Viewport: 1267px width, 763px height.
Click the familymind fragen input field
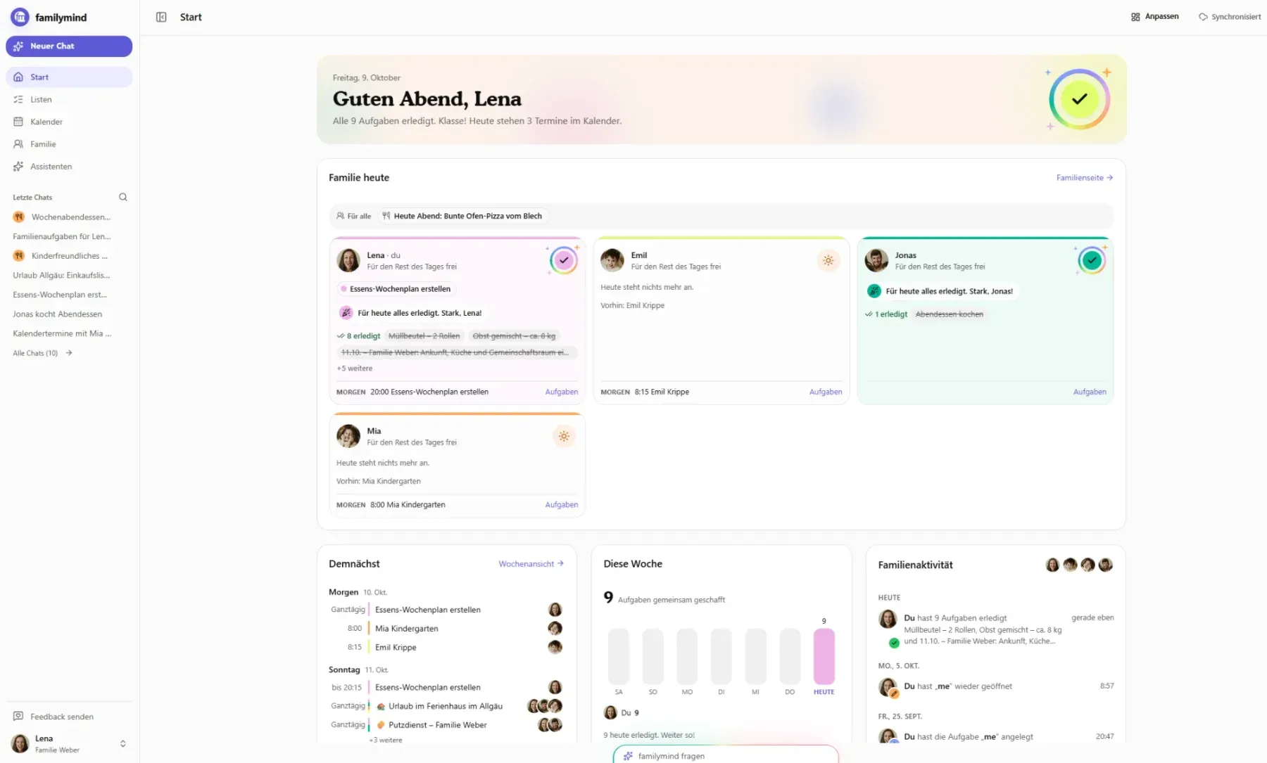tap(726, 756)
